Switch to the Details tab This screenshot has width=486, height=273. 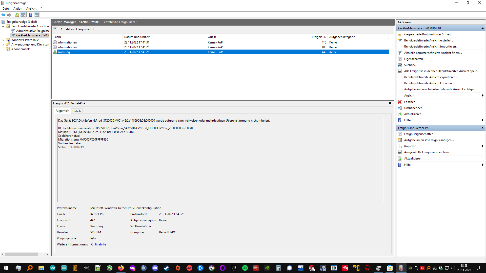[77, 111]
